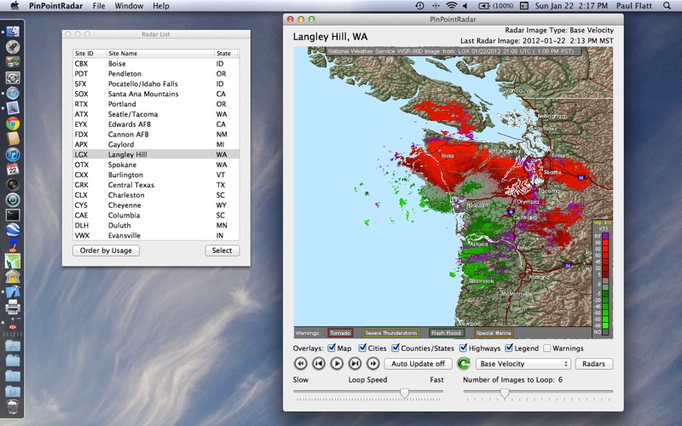The width and height of the screenshot is (682, 426).
Task: Open the Apple menu
Action: (x=14, y=6)
